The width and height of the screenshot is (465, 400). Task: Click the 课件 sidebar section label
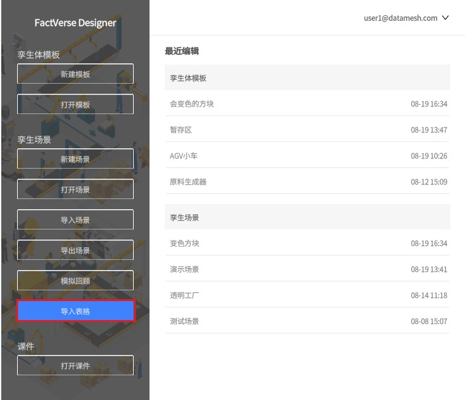pyautogui.click(x=25, y=346)
